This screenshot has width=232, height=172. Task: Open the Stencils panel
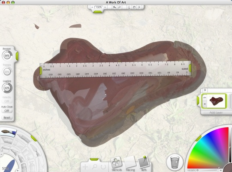coord(117,164)
